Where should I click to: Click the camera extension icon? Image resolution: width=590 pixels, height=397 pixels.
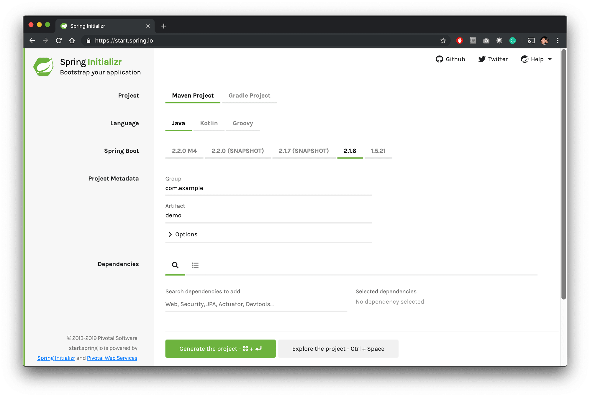click(x=486, y=41)
